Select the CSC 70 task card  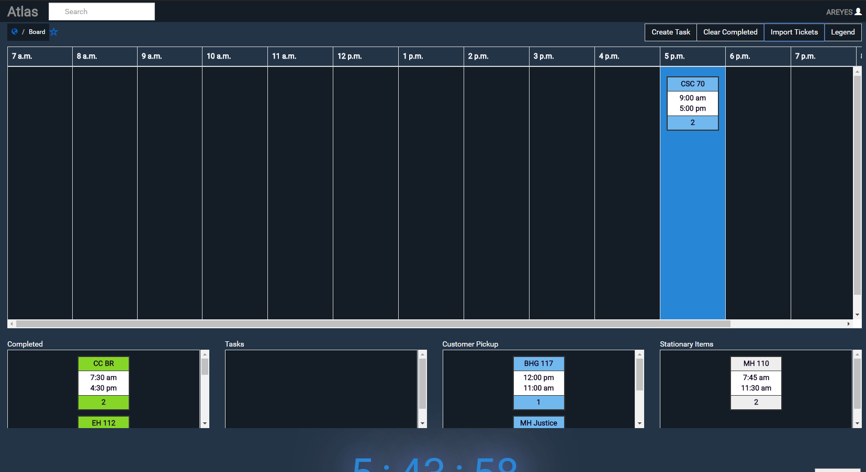point(693,103)
